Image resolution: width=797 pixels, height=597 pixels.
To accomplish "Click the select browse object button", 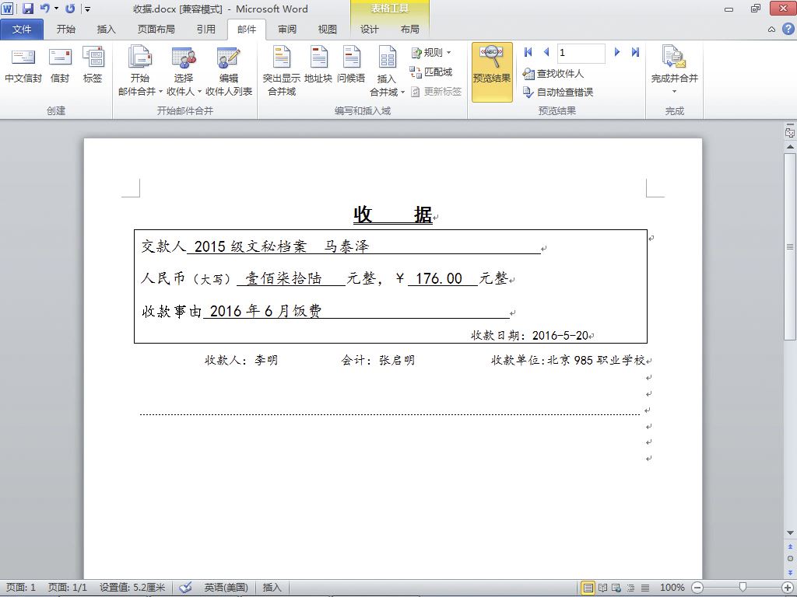I will click(790, 558).
